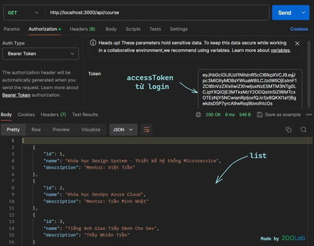
Task: Toggle the wrap lines icon
Action: pyautogui.click(x=147, y=130)
